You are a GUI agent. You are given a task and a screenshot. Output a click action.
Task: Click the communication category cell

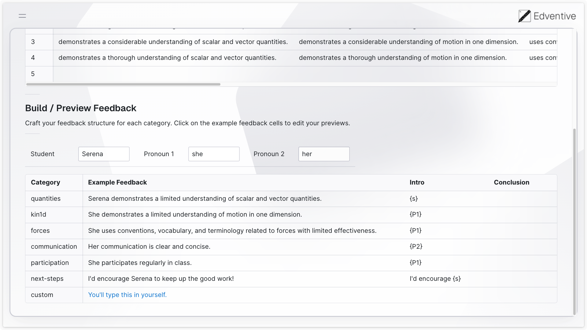pos(54,247)
